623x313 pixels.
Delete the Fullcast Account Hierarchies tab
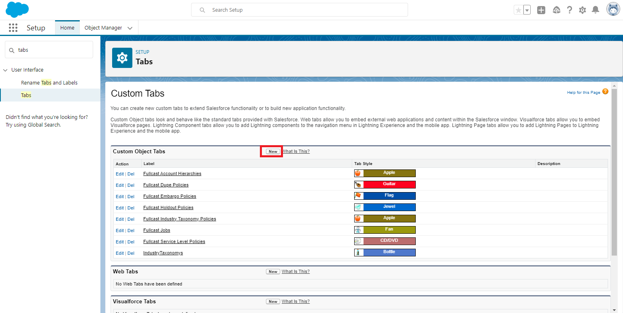131,174
